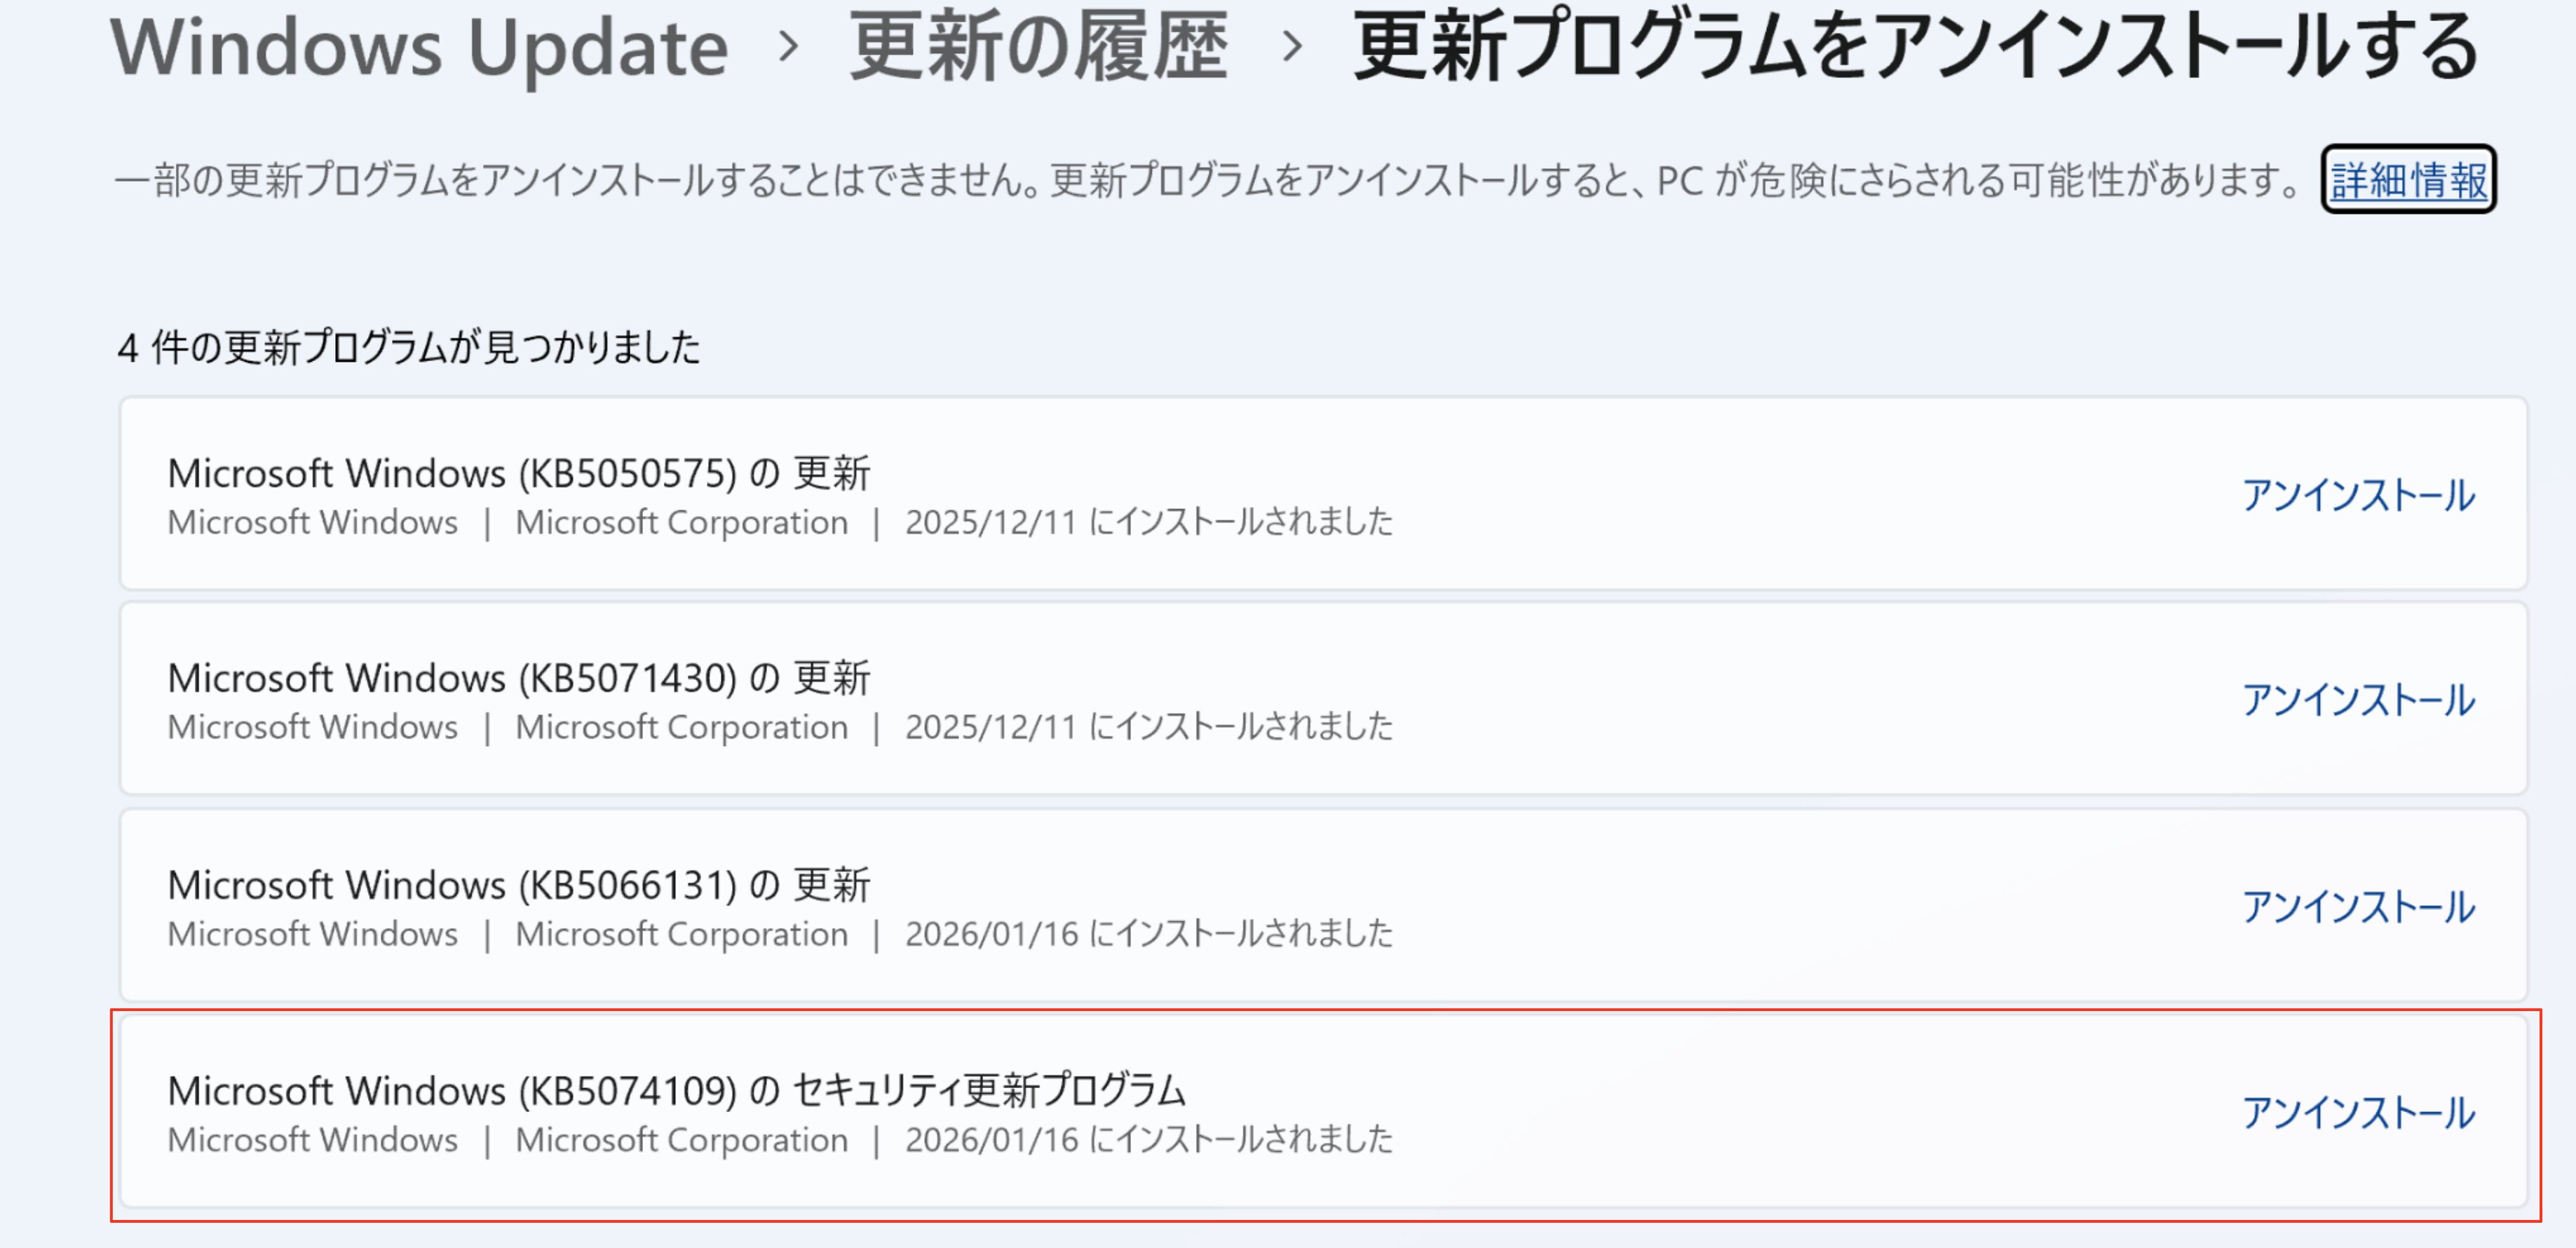2576x1248 pixels.
Task: Select the KB5071430 update title
Action: click(x=519, y=678)
